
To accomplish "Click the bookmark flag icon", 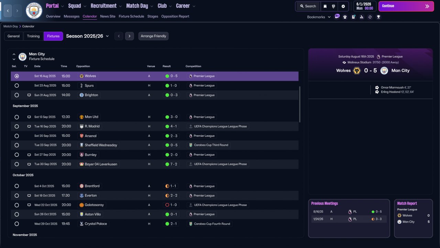I will coord(325,6).
